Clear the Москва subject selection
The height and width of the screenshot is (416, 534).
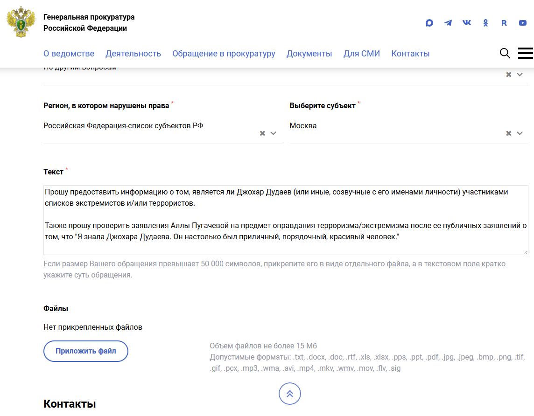coord(509,133)
